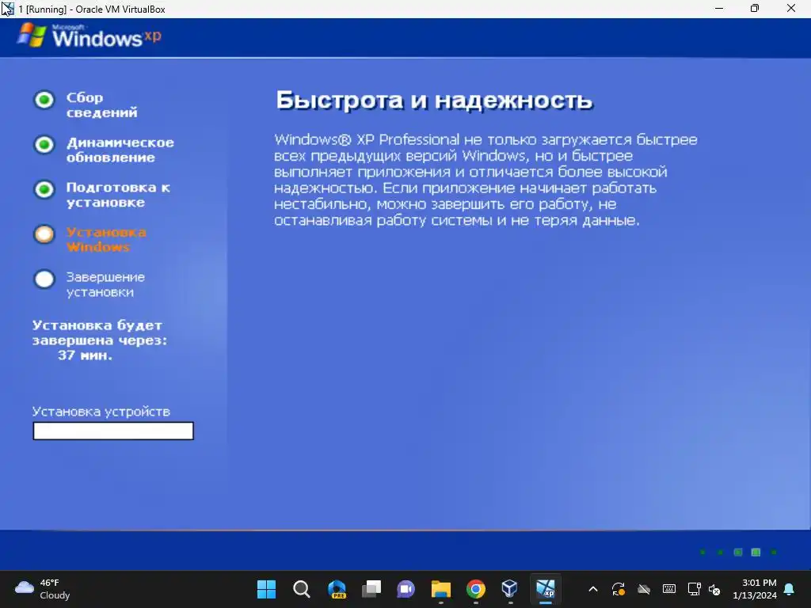This screenshot has height=608, width=811.
Task: Click the Windows XP logo in header
Action: (x=89, y=36)
